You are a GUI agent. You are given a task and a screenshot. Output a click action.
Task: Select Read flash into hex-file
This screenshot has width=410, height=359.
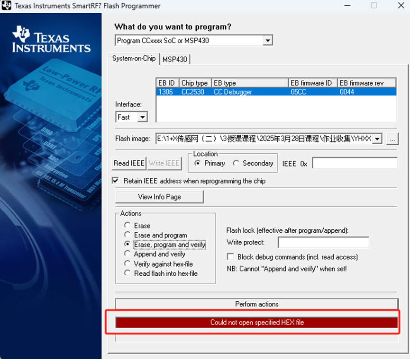tap(127, 273)
